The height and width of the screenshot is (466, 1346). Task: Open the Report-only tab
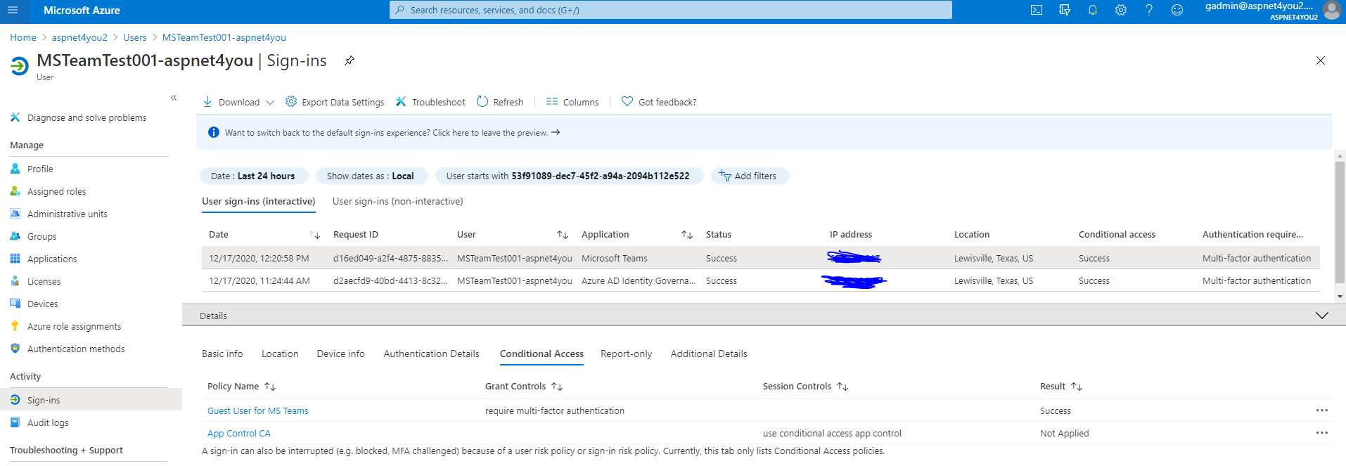click(626, 354)
